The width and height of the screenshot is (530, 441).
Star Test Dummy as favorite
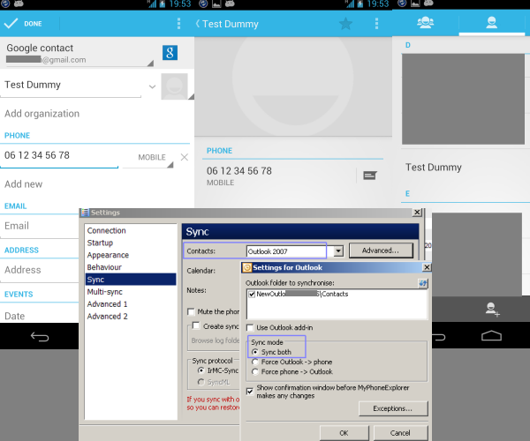tap(345, 24)
